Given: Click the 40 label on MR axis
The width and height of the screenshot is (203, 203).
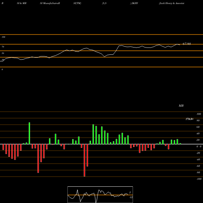Looking at the screenshot, I should 198,134.
